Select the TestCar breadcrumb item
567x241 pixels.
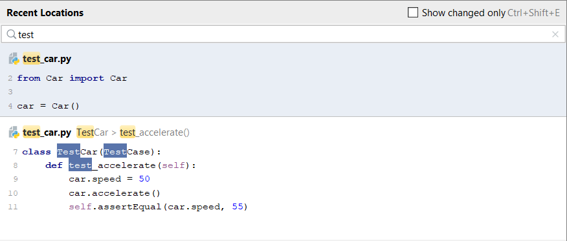[x=92, y=132]
